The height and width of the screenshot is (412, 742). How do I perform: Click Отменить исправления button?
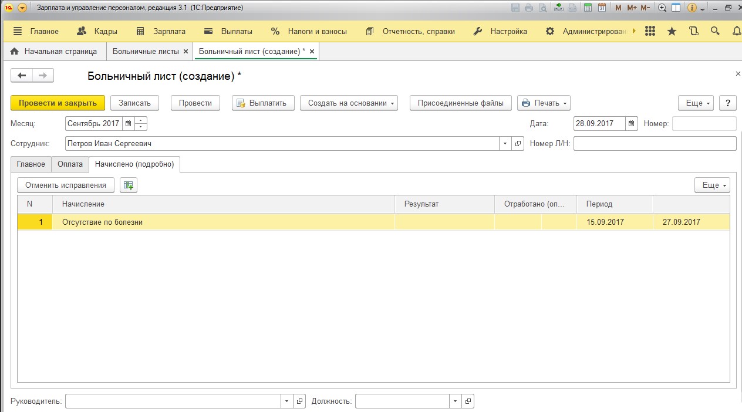coord(66,185)
